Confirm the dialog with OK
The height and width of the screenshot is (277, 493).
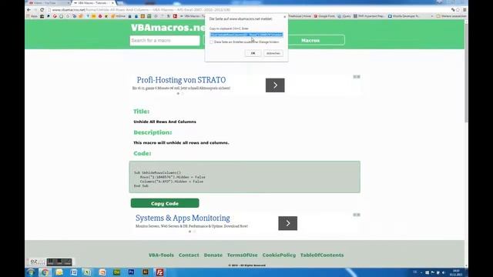[x=253, y=53]
